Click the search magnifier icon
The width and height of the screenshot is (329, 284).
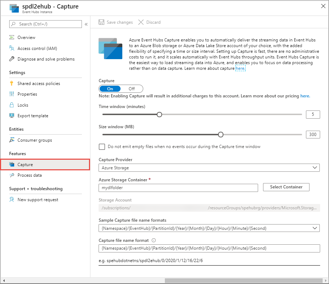pos(13,24)
